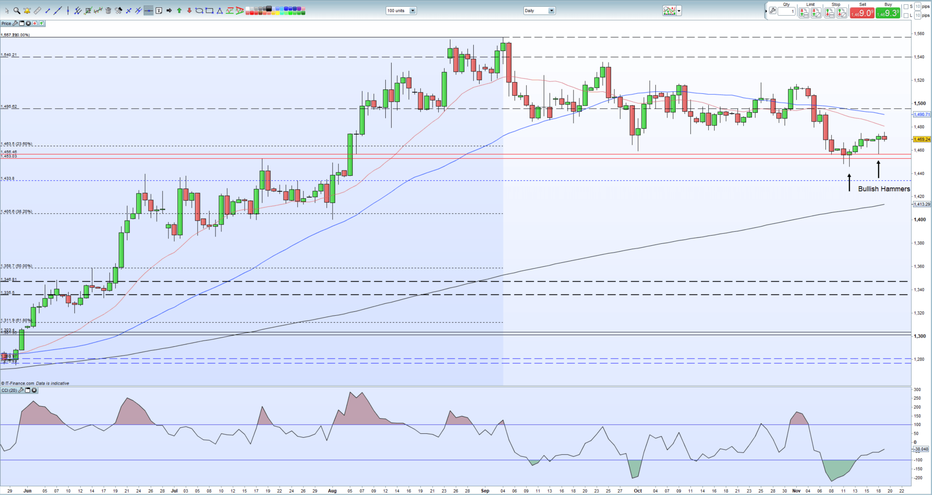
Task: Enable the S checkbox
Action: (x=906, y=6)
